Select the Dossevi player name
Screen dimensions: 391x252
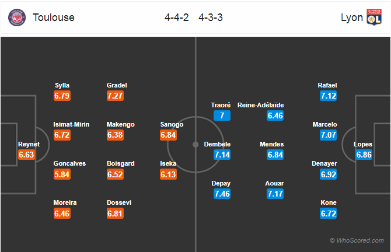[x=119, y=202]
